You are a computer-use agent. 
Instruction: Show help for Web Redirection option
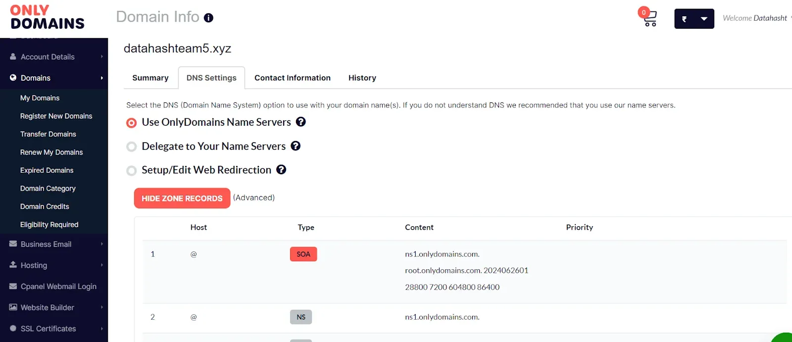pos(281,170)
